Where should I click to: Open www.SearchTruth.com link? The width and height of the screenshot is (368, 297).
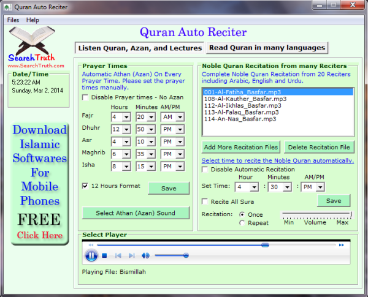(x=36, y=66)
